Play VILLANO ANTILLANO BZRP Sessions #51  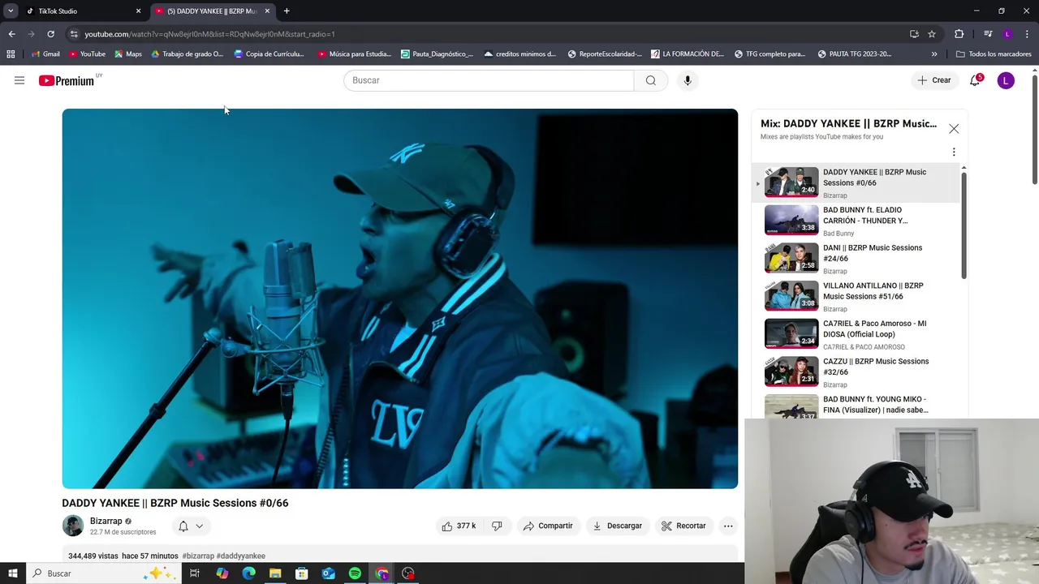pos(791,296)
